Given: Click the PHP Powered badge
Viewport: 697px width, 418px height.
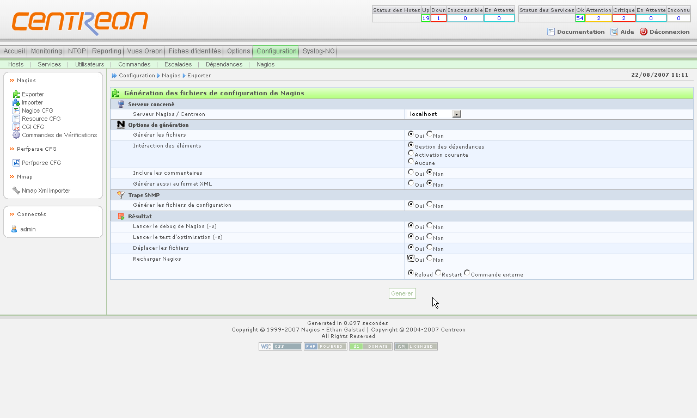Looking at the screenshot, I should [x=326, y=347].
